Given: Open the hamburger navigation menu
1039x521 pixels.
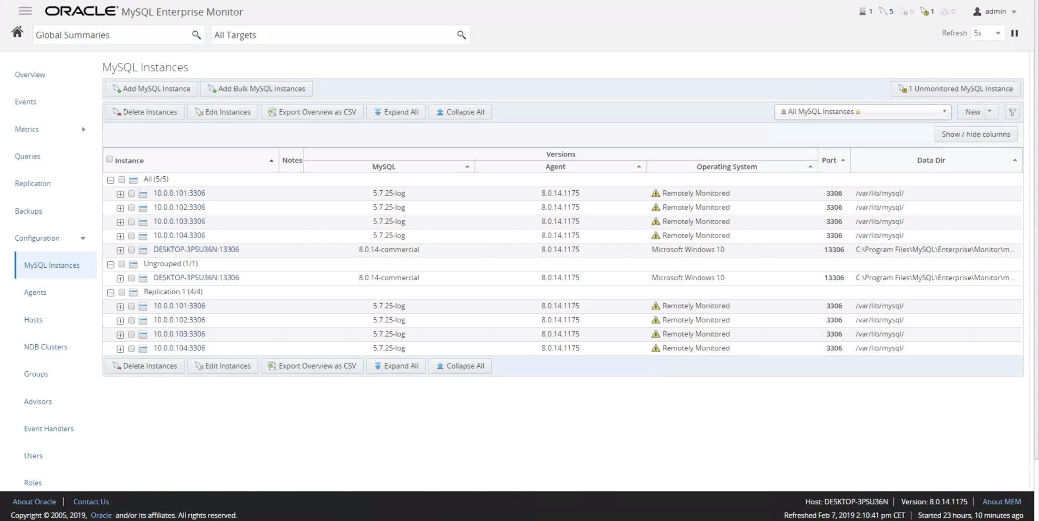Looking at the screenshot, I should (x=25, y=11).
